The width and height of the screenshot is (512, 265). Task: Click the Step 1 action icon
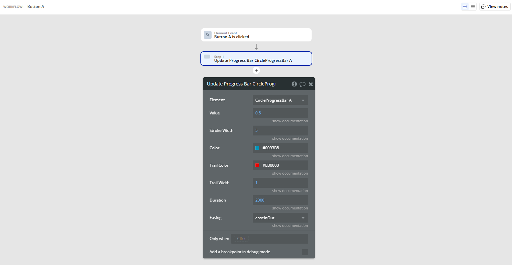[x=207, y=56]
